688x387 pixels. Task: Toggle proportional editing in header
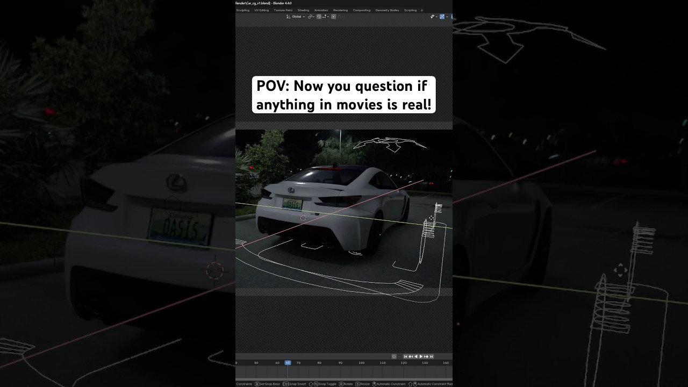pos(334,17)
